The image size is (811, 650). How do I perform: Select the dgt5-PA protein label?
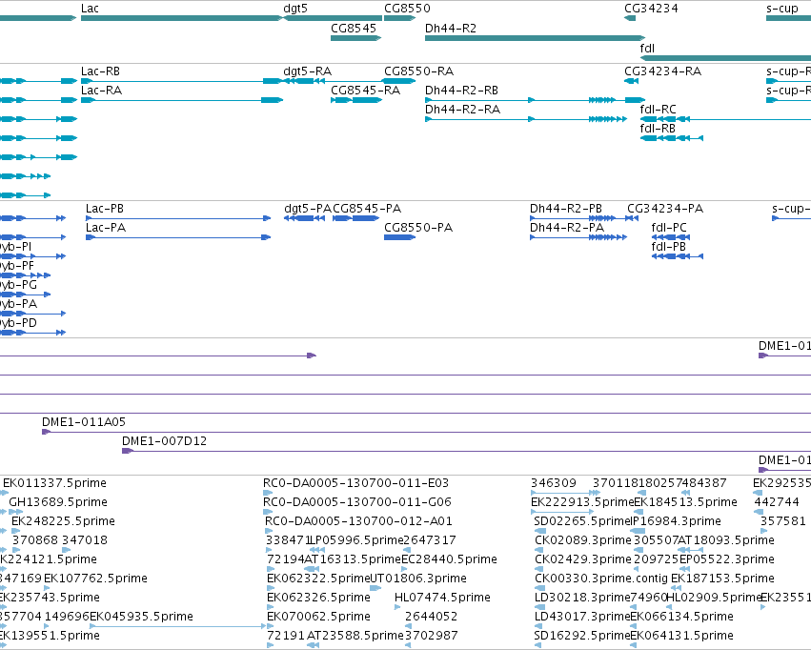tap(307, 209)
